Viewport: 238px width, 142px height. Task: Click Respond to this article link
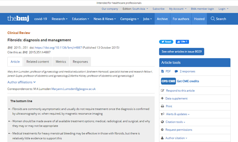click(180, 91)
